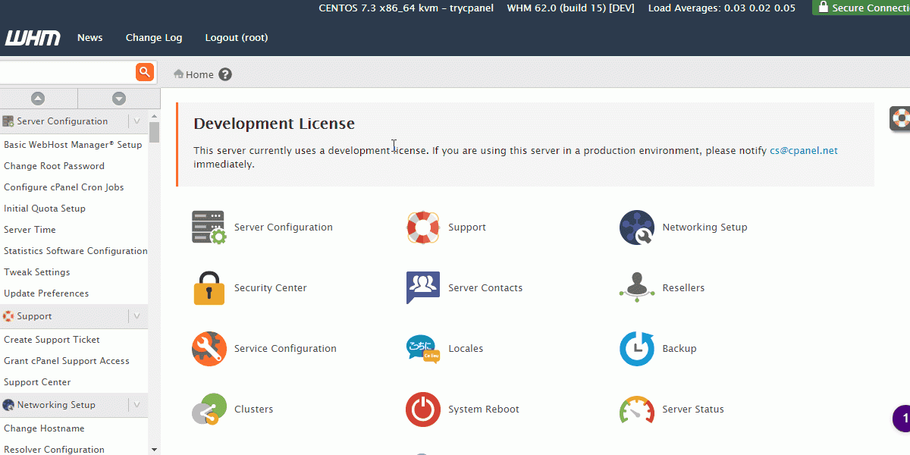Image resolution: width=910 pixels, height=455 pixels.
Task: Open Basic WebHost Manager Setup
Action: [73, 145]
